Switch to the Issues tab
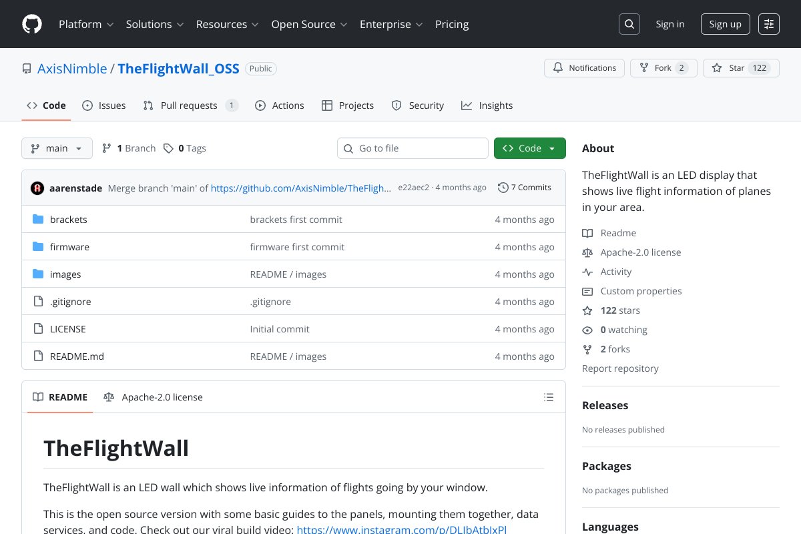Screen dimensions: 801x534 coord(104,105)
